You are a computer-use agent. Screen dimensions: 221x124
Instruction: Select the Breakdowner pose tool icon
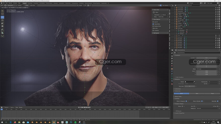pos(3,36)
